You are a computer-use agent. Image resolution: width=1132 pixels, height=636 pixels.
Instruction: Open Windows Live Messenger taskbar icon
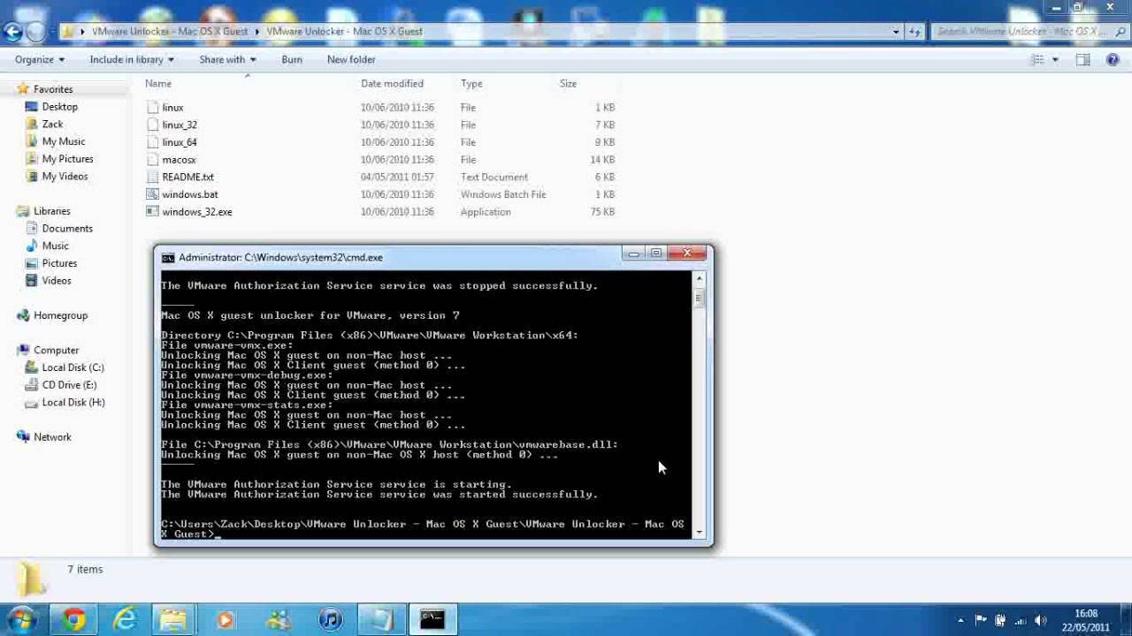point(278,619)
